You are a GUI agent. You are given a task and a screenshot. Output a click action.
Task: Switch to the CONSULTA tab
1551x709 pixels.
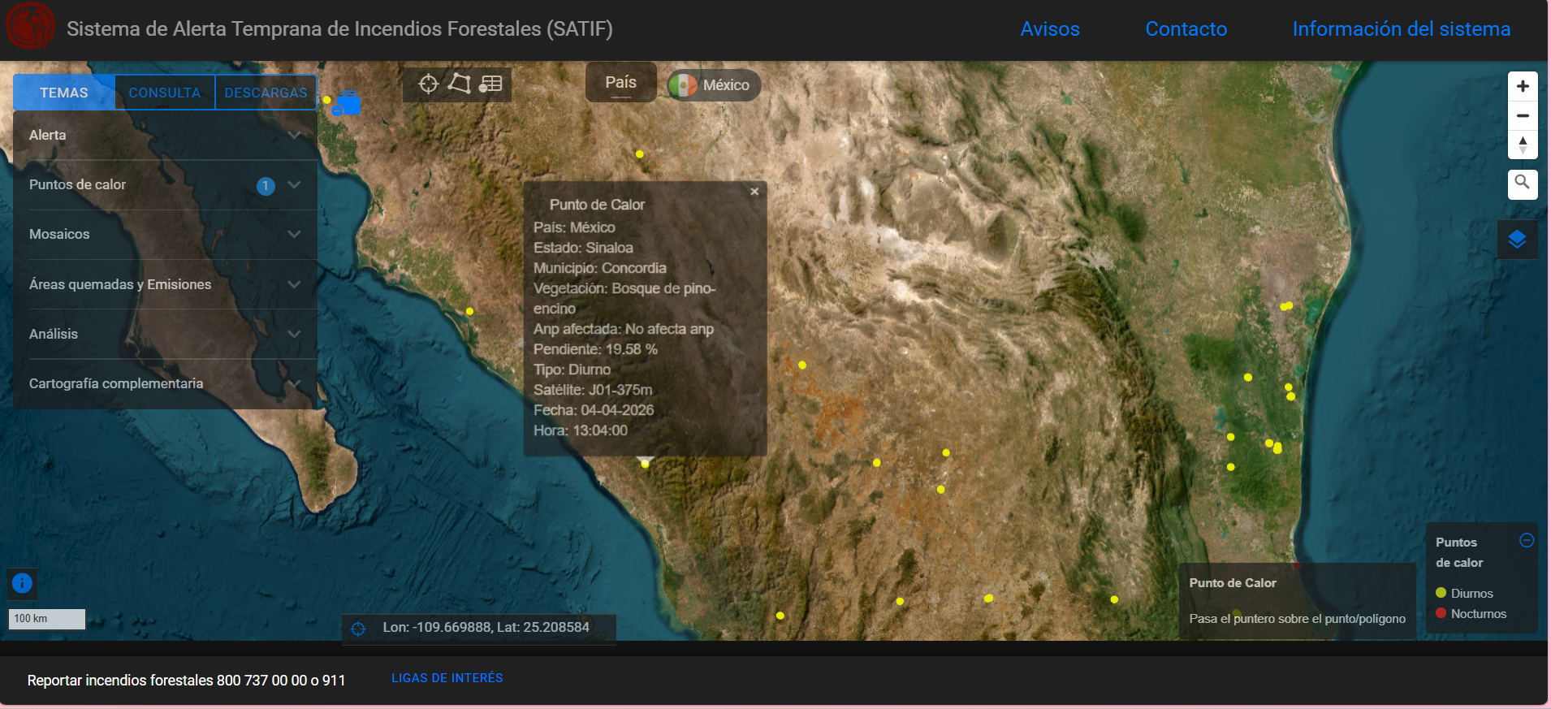[x=164, y=93]
